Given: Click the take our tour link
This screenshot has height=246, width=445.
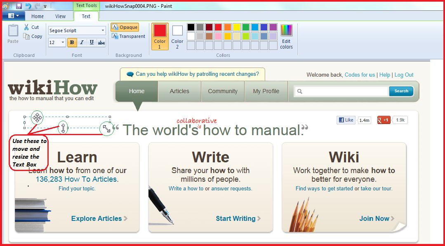Looking at the screenshot, I should pyautogui.click(x=376, y=188).
